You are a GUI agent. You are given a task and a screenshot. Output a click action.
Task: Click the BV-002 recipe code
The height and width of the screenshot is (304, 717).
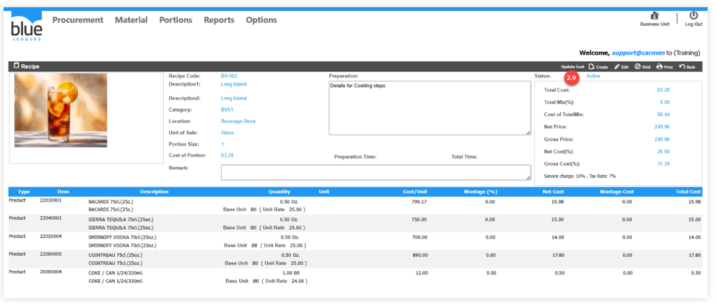point(229,76)
